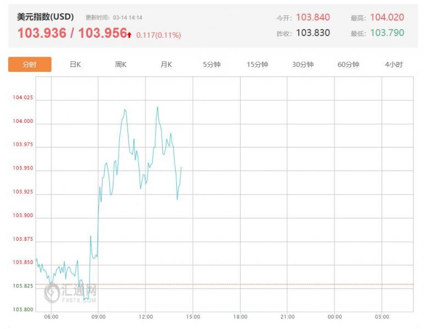
Task: Switch to the 5分钟 interval tab
Action: (x=211, y=64)
